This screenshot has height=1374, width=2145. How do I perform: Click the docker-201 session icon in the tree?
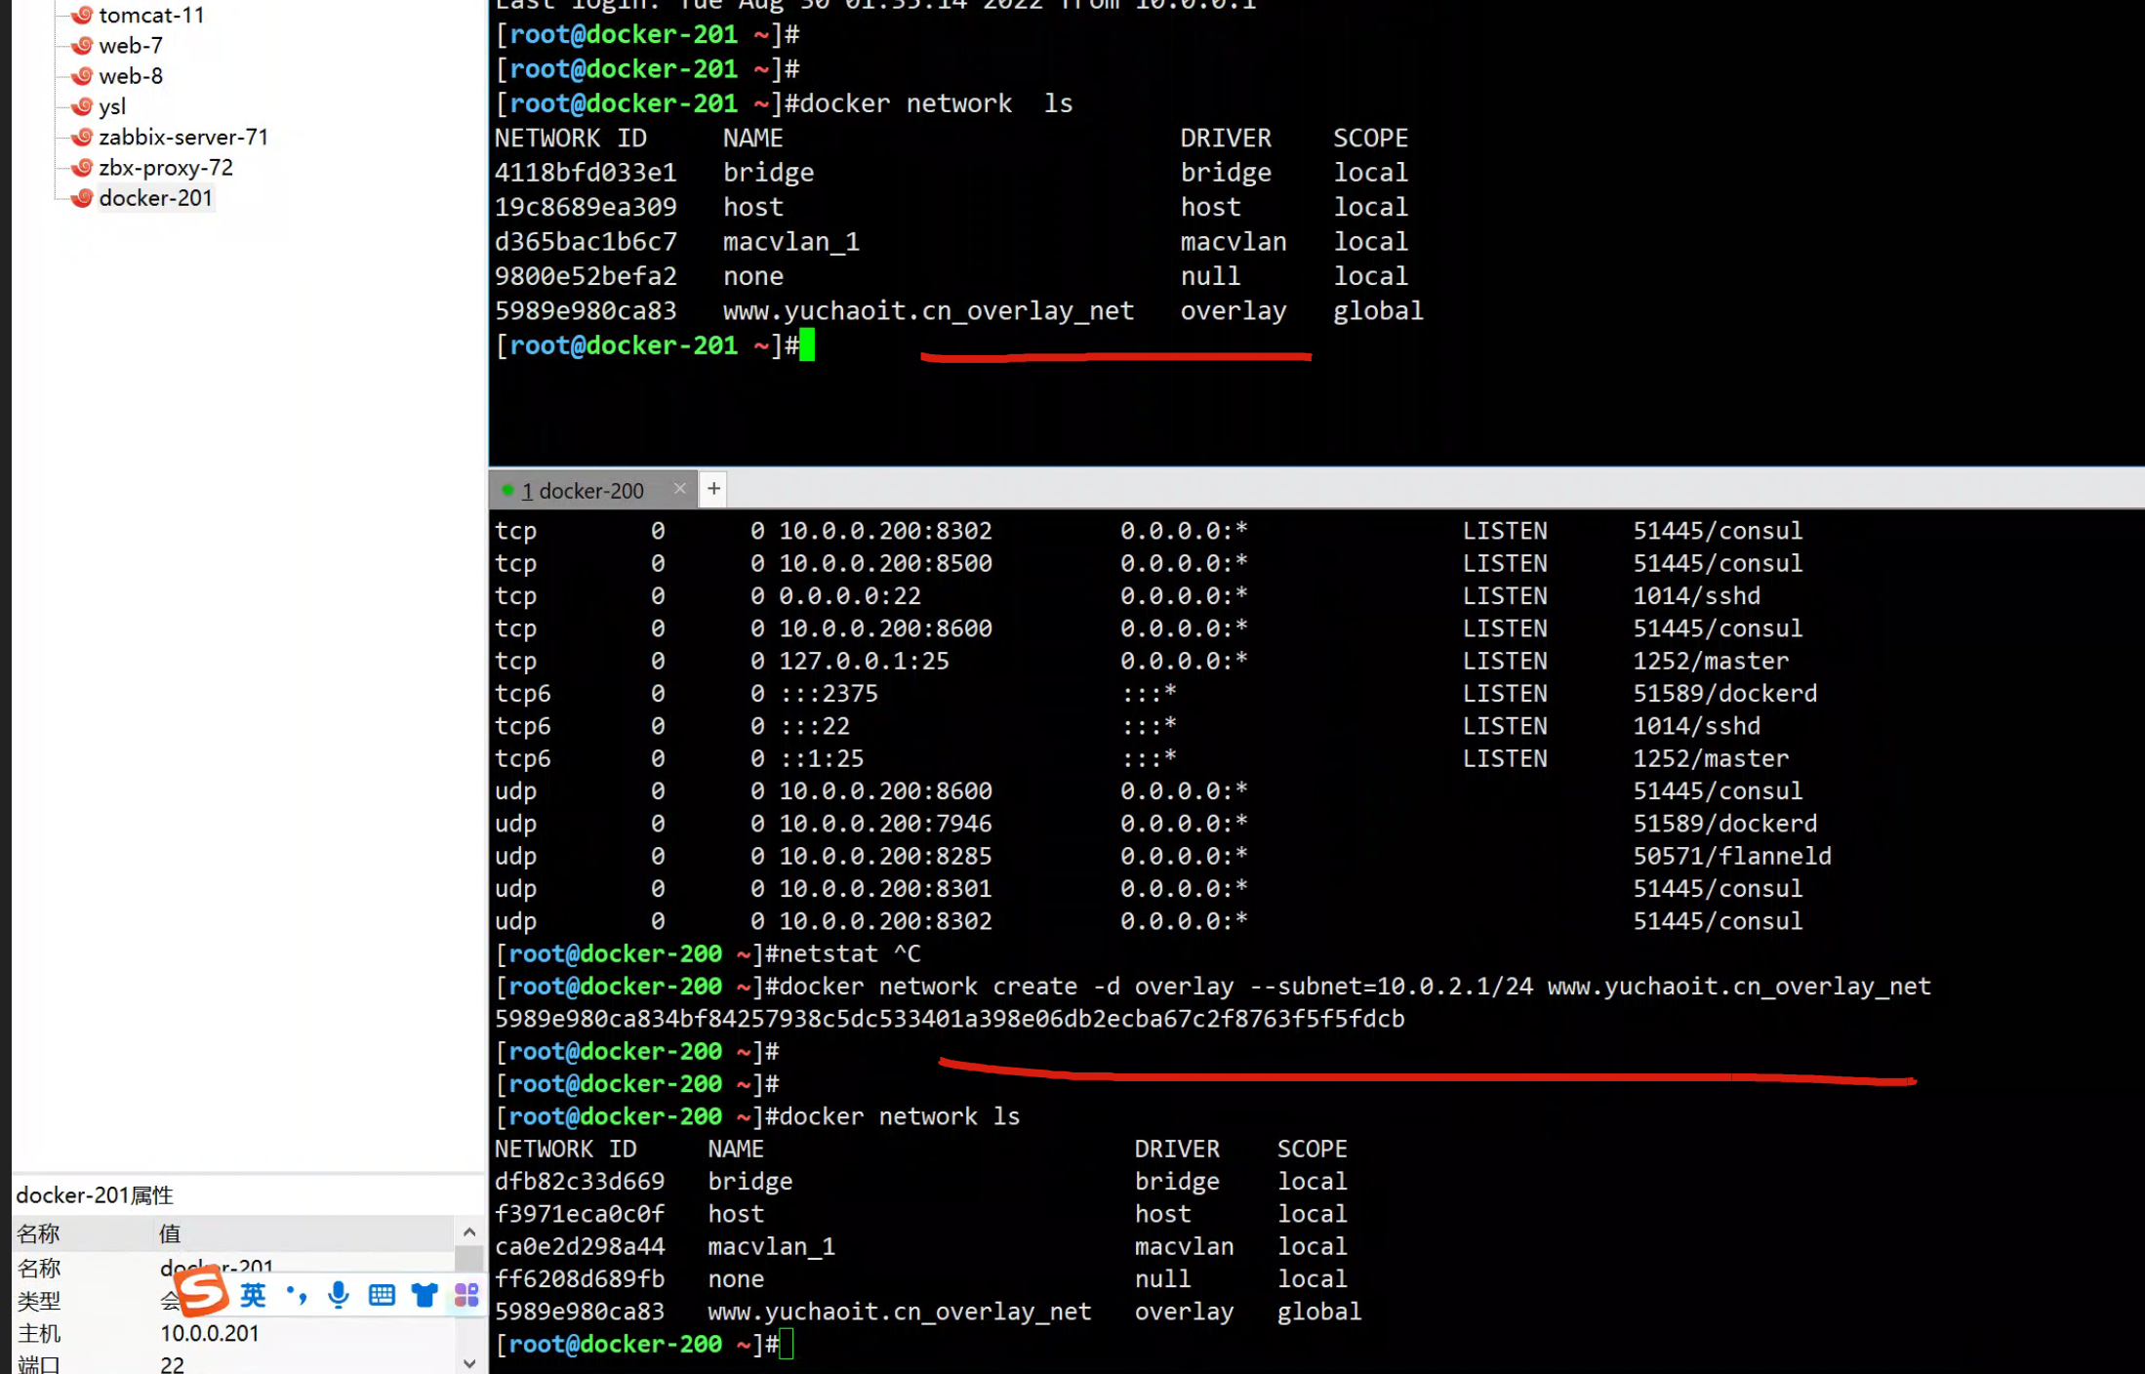83,197
